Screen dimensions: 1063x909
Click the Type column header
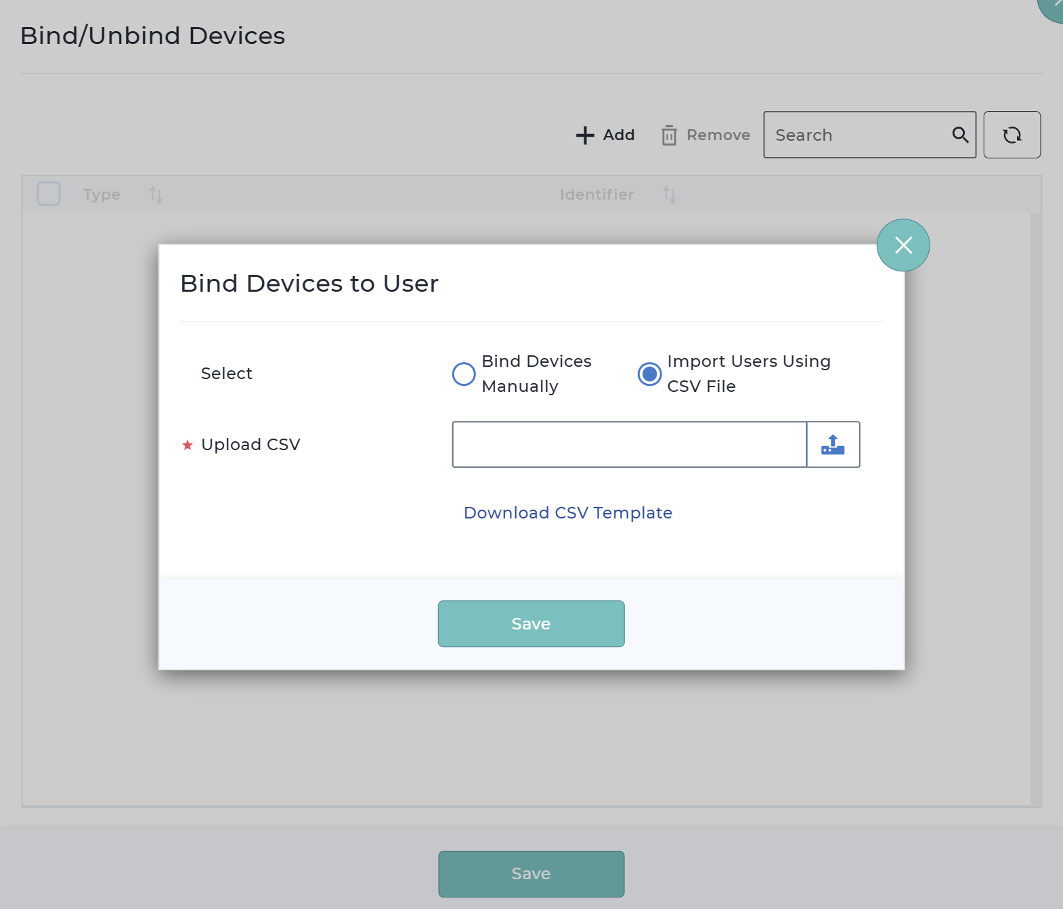[102, 195]
